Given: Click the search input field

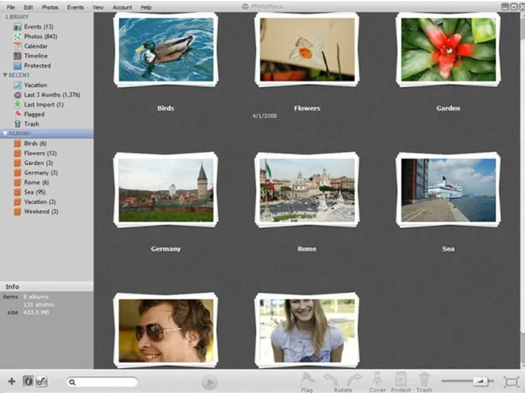Looking at the screenshot, I should click(102, 382).
